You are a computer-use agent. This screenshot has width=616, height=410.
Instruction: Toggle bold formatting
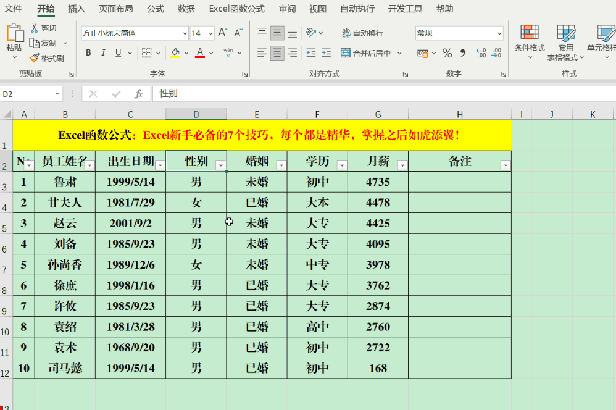pyautogui.click(x=88, y=53)
